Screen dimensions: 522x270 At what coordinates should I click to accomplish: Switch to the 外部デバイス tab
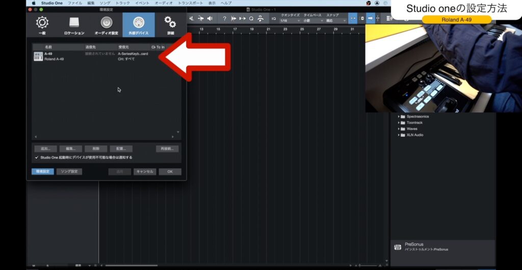point(139,24)
